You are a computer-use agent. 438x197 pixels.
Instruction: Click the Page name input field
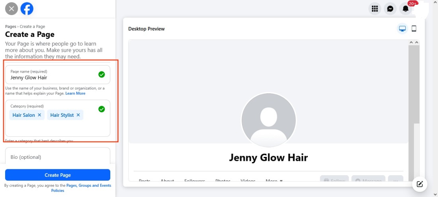(x=52, y=77)
